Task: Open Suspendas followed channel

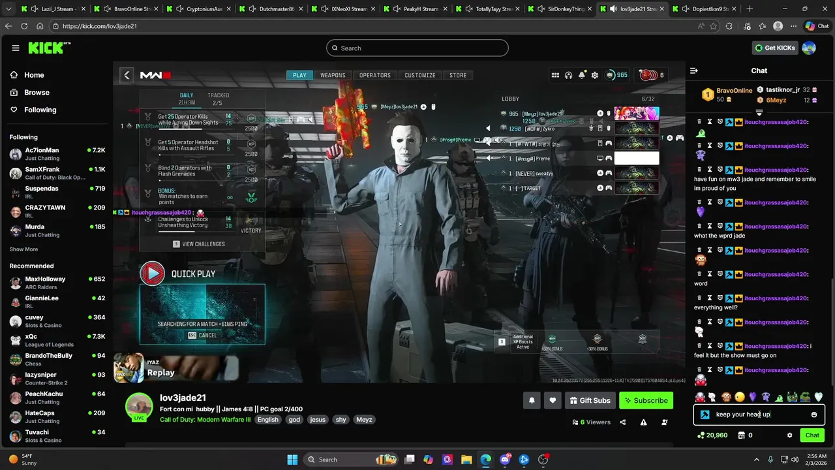Action: [57, 192]
